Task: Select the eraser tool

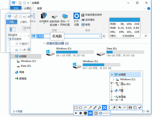Action: click(114, 108)
